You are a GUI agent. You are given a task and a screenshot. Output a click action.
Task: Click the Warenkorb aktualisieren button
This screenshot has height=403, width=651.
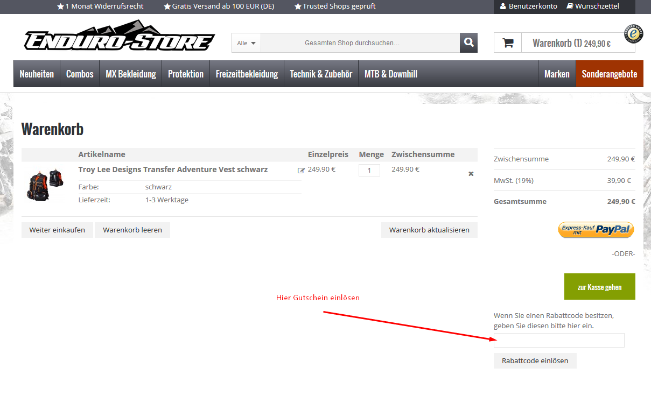[x=429, y=230]
